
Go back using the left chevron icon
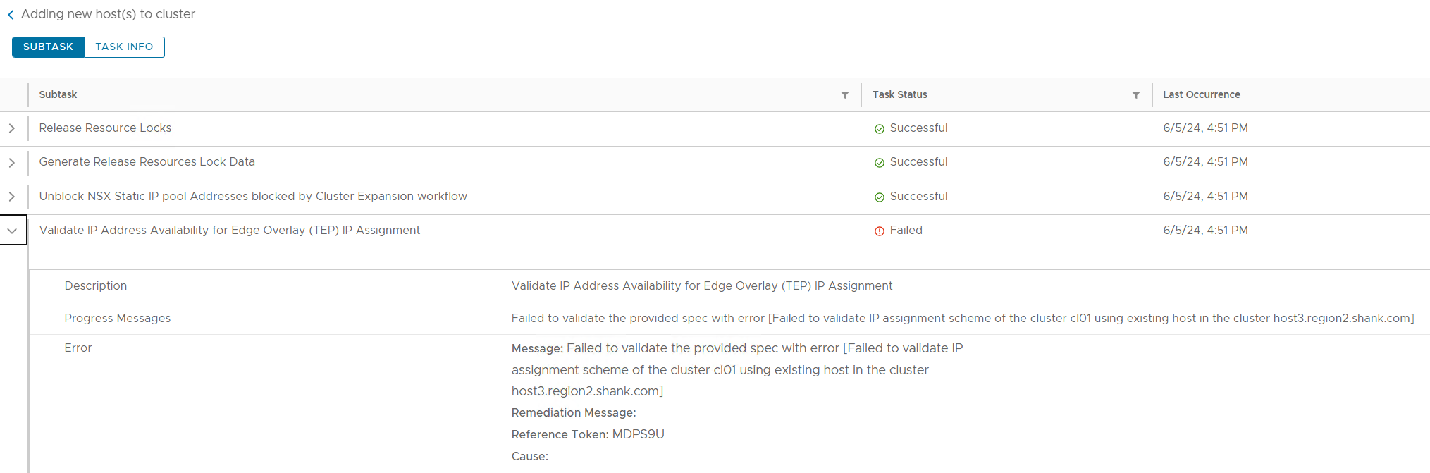pyautogui.click(x=11, y=15)
